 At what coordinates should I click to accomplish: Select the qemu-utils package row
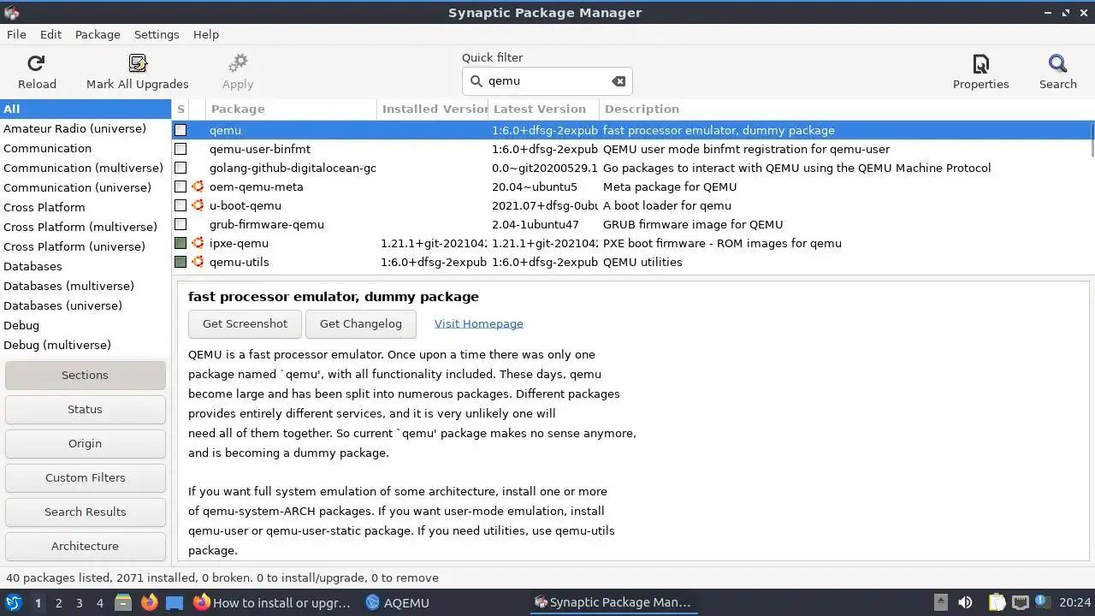point(631,262)
